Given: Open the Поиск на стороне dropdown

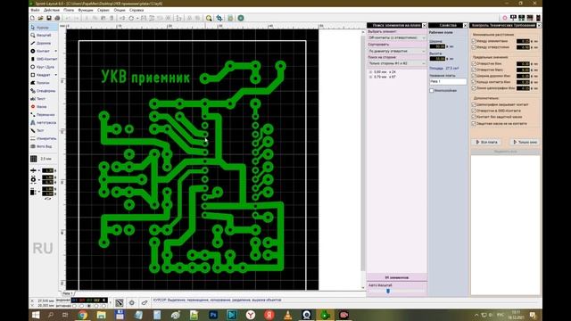Looking at the screenshot, I should point(396,63).
